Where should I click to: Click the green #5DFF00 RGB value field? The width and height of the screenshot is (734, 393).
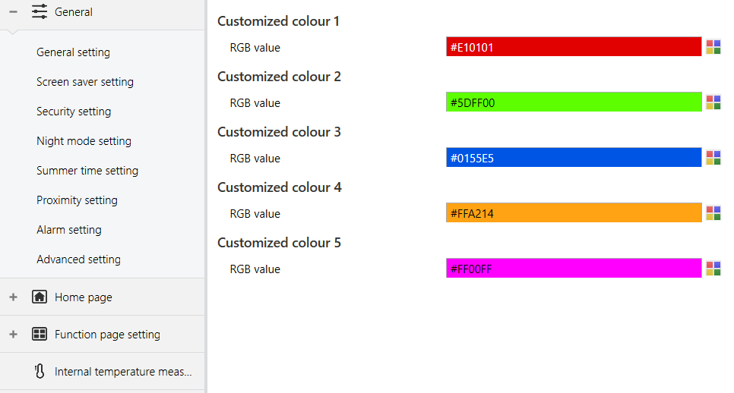[x=573, y=102]
